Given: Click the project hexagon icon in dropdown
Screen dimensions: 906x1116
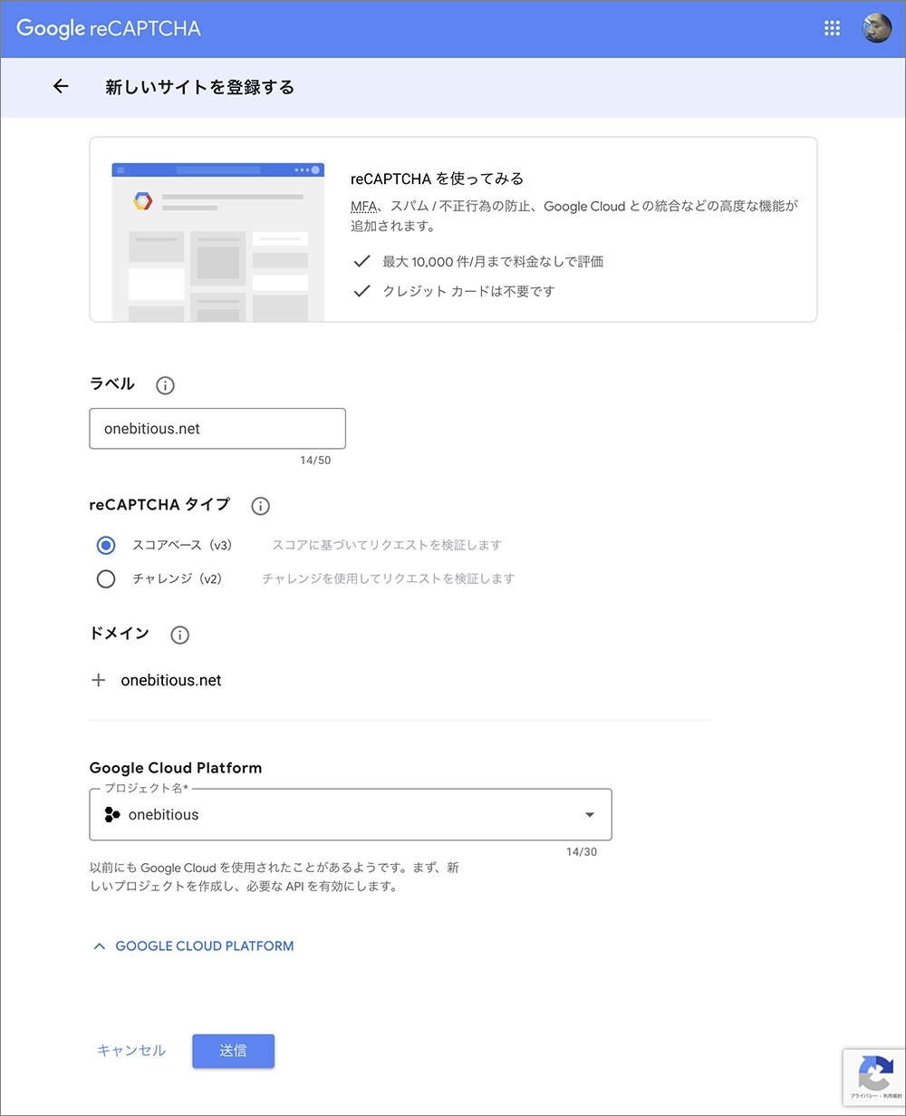Looking at the screenshot, I should 112,814.
